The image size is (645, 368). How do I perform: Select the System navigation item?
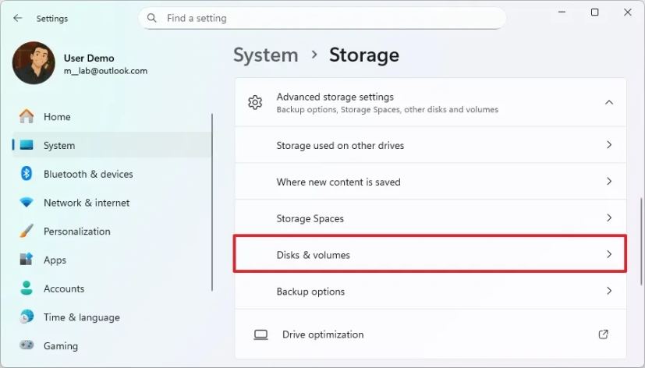59,145
